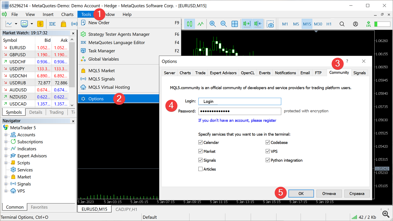Zoom out of the chart
The image size is (393, 221).
click(223, 24)
